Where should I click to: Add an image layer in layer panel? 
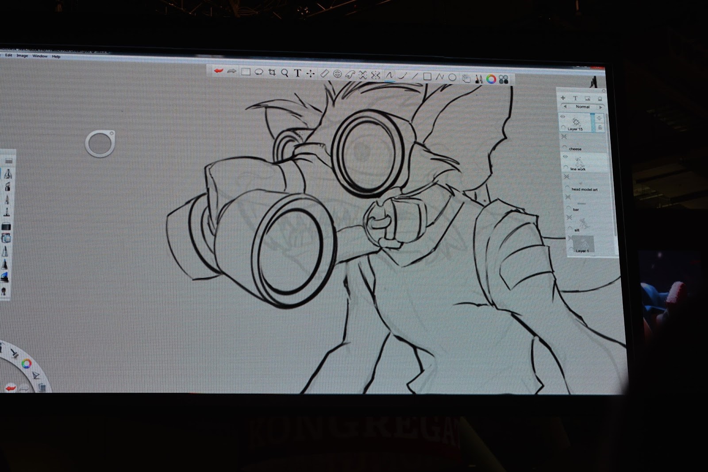[588, 98]
